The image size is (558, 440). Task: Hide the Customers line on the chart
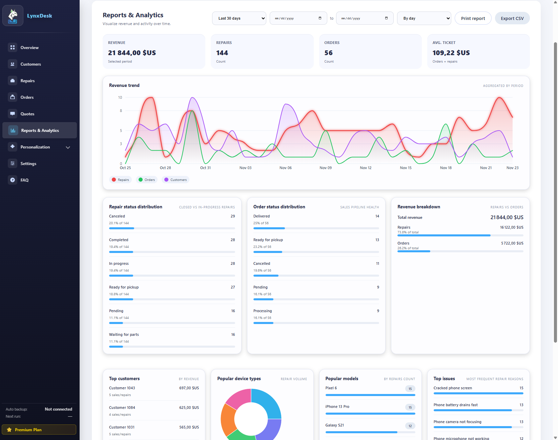[175, 180]
